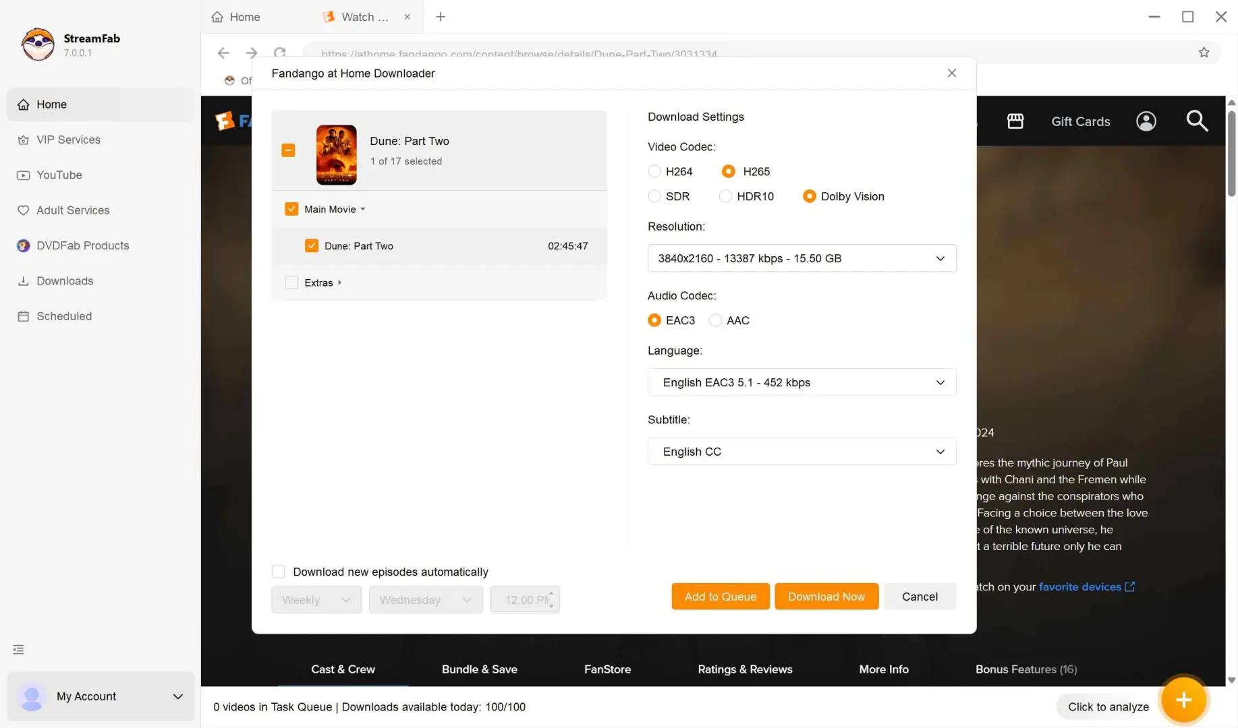Expand the Extras group arrow

(339, 282)
